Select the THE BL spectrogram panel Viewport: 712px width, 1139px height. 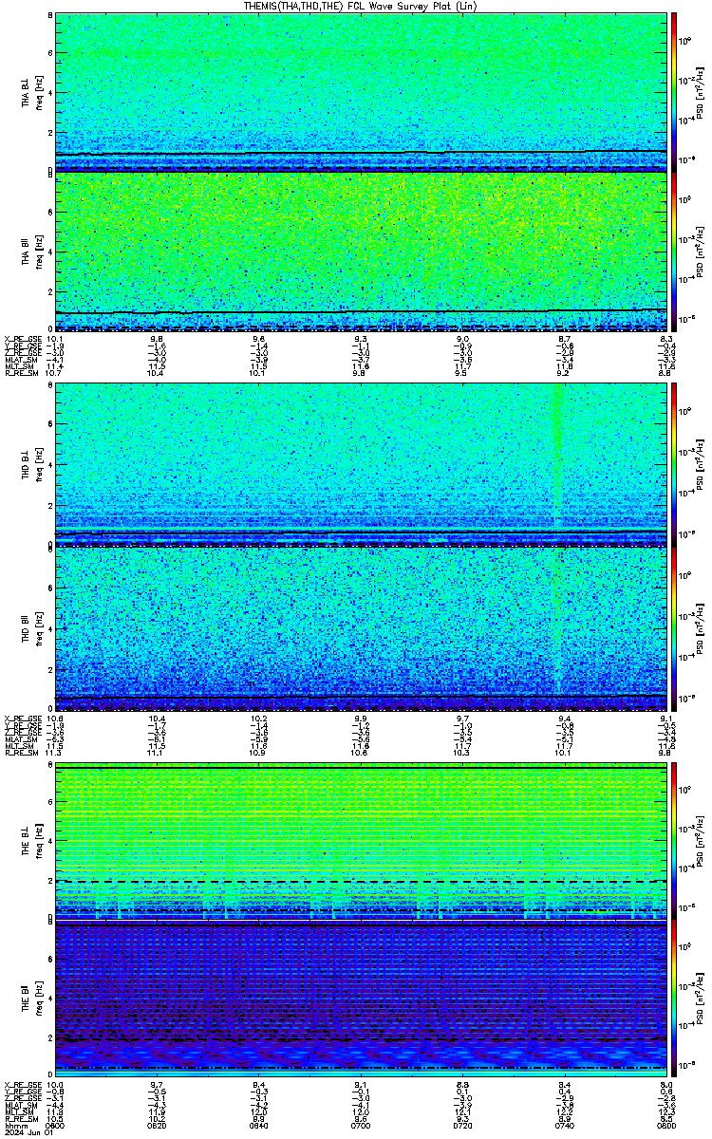pos(361,839)
